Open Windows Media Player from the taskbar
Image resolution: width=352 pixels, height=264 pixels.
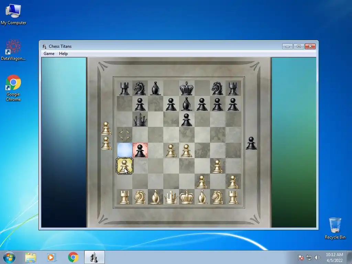click(x=52, y=257)
